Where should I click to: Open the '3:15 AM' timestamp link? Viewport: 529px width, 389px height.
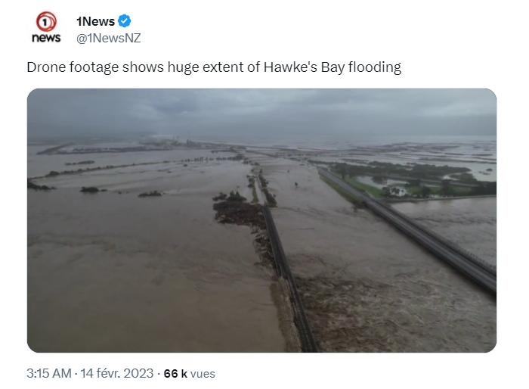click(x=49, y=373)
